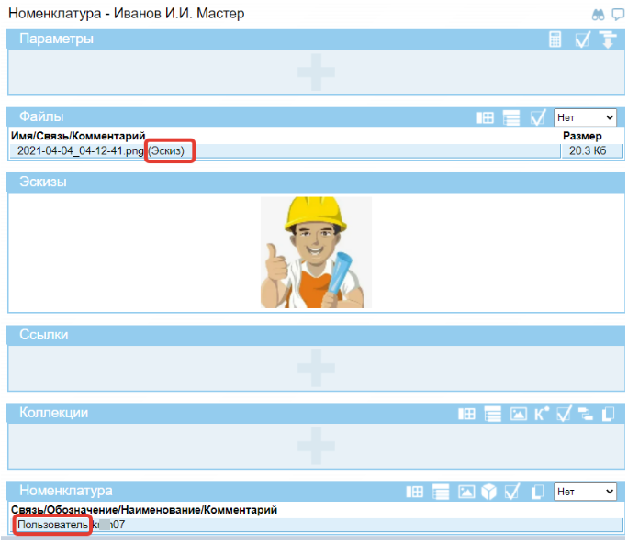Click the 3D cube icon in Номенклатура

tap(489, 492)
